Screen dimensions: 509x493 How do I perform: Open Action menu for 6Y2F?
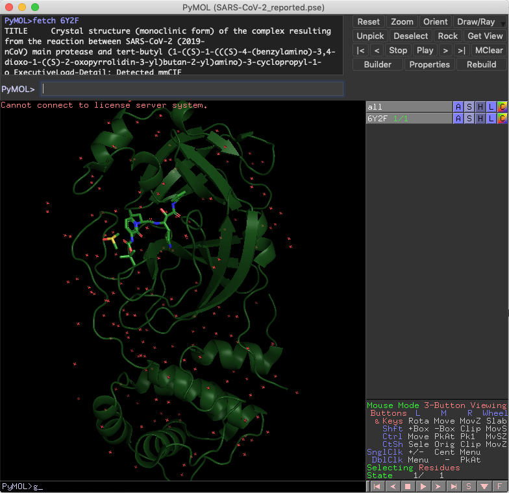[x=458, y=118]
